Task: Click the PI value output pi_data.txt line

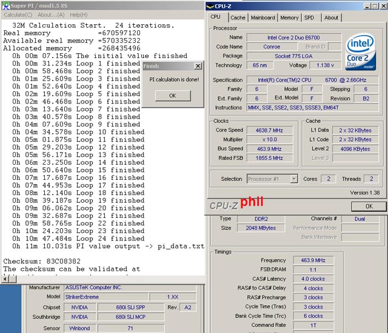Action: click(109, 246)
